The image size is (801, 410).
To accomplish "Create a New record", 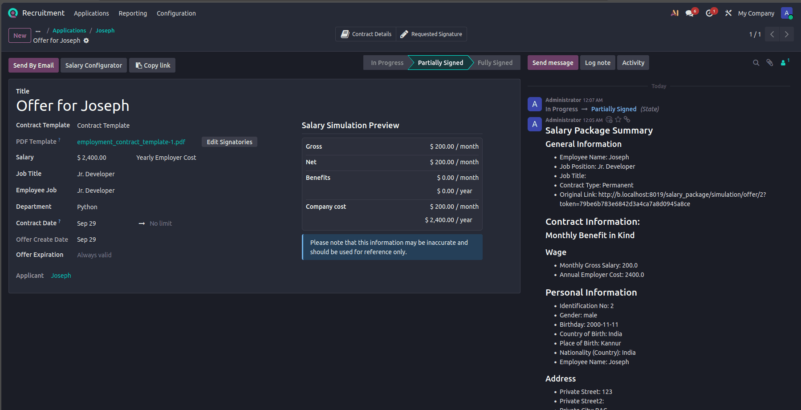I will click(20, 36).
